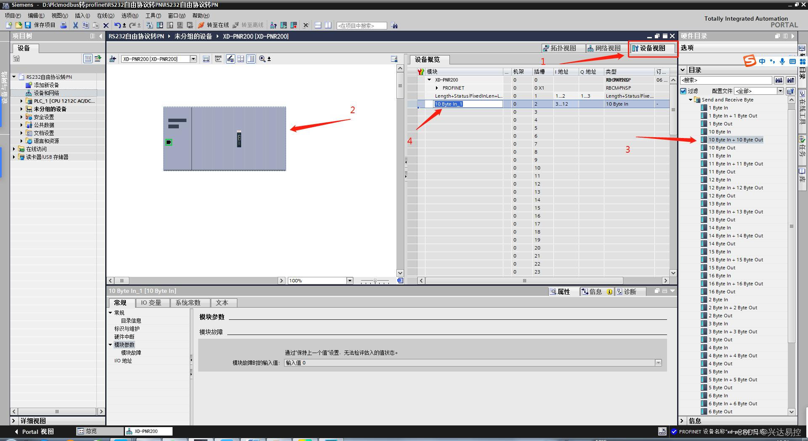808x441 pixels.
Task: Create a new project via toolbar icon
Action: coord(9,25)
